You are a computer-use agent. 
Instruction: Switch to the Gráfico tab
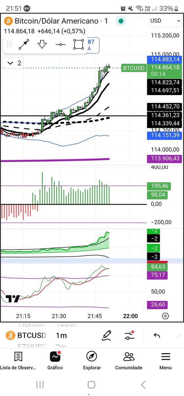(55, 361)
